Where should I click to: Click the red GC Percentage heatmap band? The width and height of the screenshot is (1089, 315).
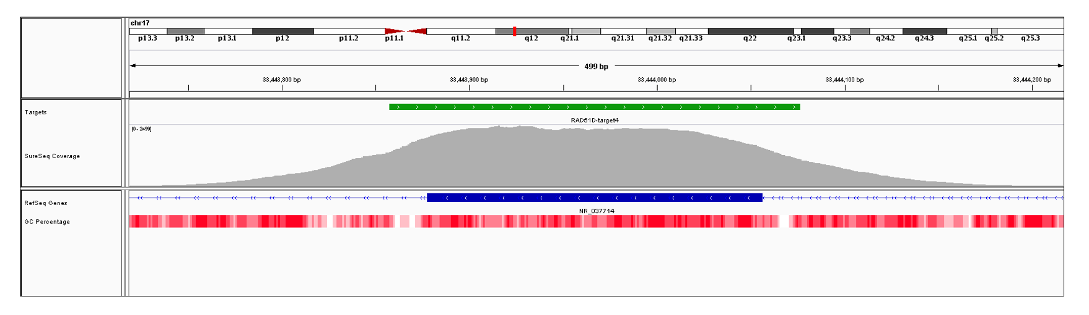[x=596, y=221]
